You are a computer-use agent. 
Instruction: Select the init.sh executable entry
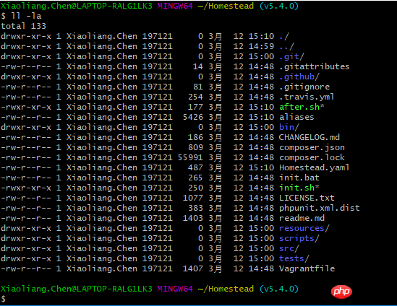click(x=299, y=188)
